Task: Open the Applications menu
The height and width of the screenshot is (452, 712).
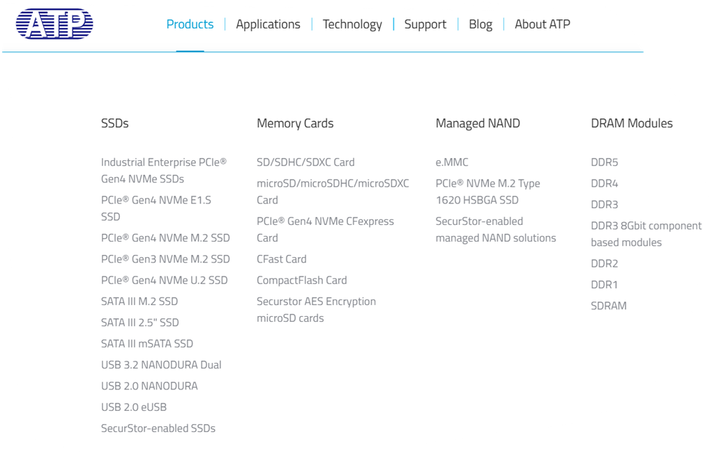Action: pyautogui.click(x=268, y=24)
